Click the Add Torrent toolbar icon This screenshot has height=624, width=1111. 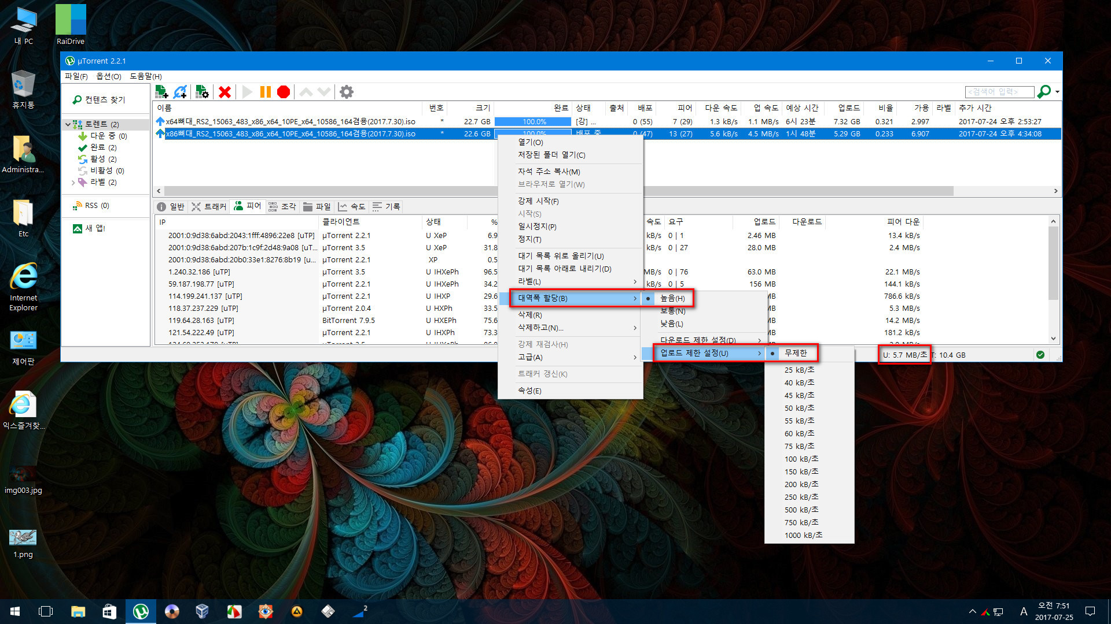click(161, 92)
